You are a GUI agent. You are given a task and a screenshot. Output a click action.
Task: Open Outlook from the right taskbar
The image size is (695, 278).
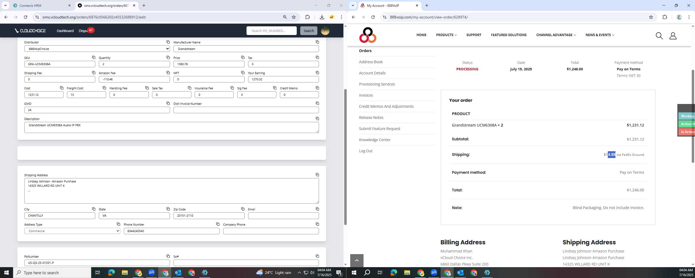coord(460,273)
